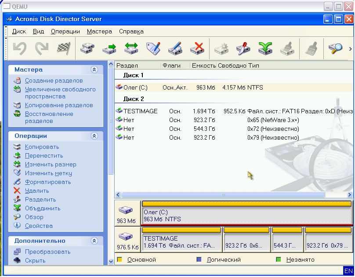The image size is (355, 277).
Task: Click the Commit checkered flag toolbar icon
Action: 64,48
